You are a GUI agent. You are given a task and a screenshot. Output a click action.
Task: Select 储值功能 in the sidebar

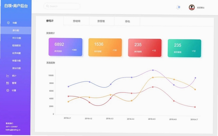16,61
